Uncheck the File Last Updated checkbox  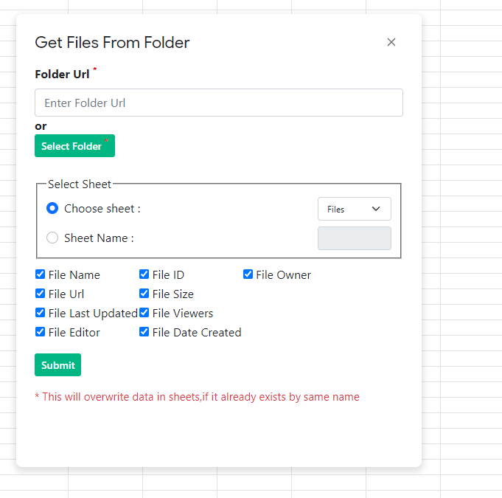coord(41,313)
